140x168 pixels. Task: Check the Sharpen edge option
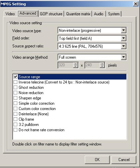[x=15, y=98]
